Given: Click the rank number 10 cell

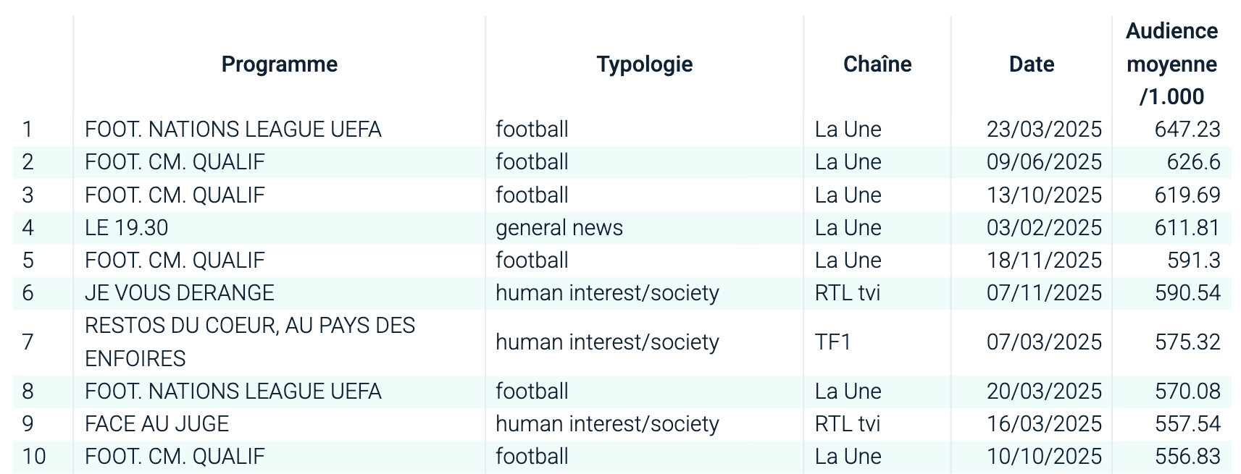Looking at the screenshot, I should coord(34,457).
